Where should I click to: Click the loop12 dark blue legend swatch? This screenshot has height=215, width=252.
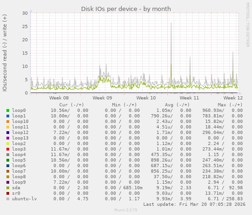pos(8,133)
